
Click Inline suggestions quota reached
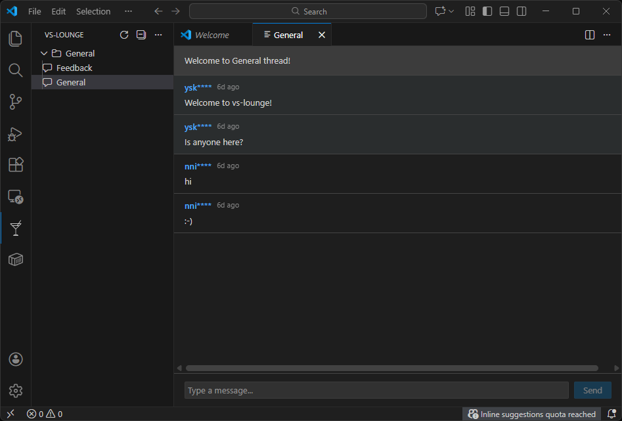pyautogui.click(x=531, y=414)
